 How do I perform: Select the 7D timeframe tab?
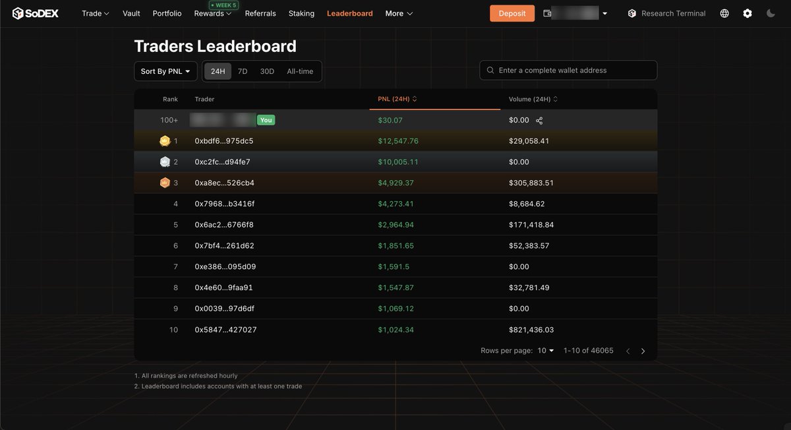243,71
